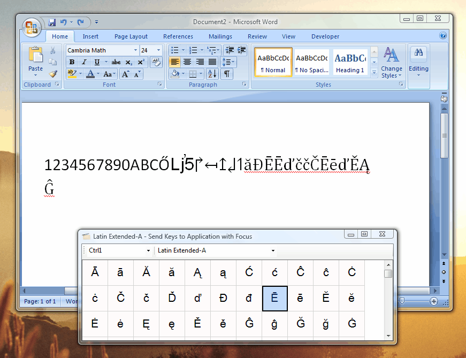Viewport: 466px width, 358px height.
Task: Toggle Italic formatting
Action: 84,62
